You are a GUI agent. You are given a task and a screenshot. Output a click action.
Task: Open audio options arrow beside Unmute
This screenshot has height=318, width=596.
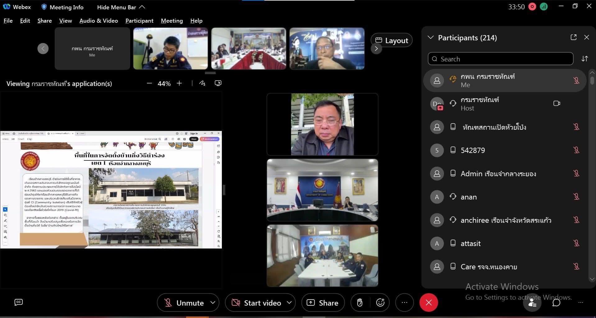point(213,302)
